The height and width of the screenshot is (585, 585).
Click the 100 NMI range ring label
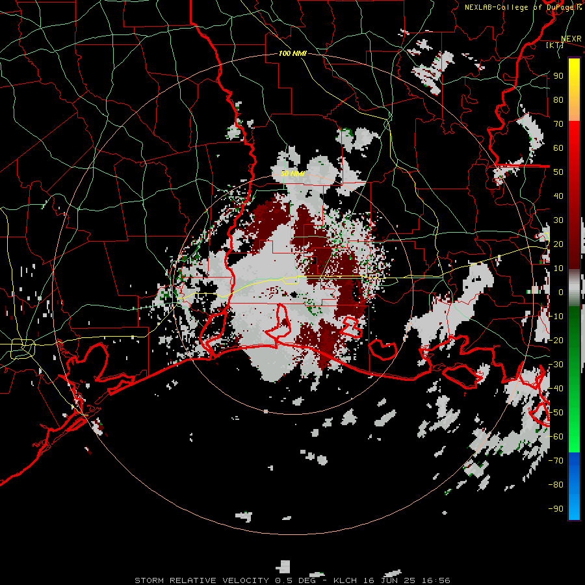292,53
